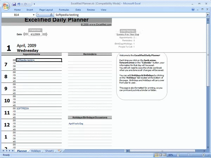Click the Clear the Day button

pyautogui.click(x=128, y=31)
